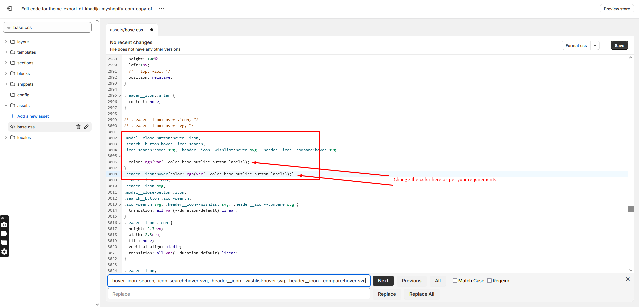Click the Replace button
Image resolution: width=639 pixels, height=307 pixels.
(387, 294)
